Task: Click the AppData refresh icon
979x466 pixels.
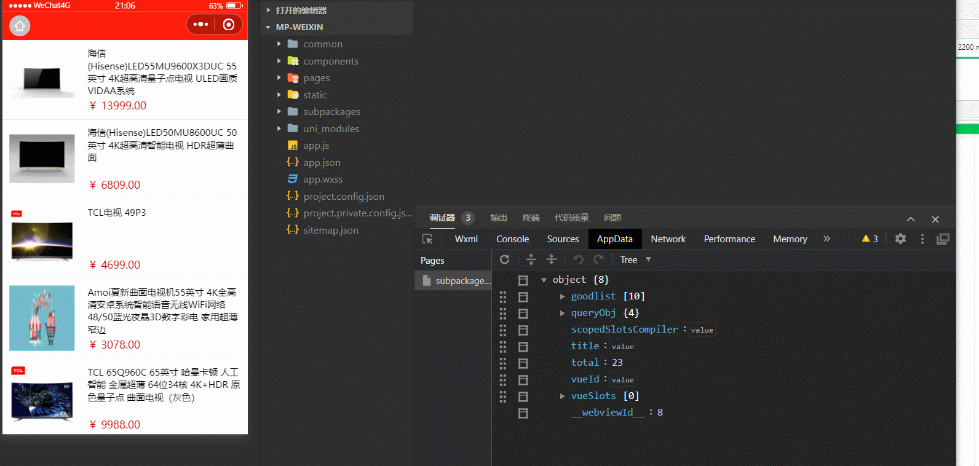Action: point(505,259)
